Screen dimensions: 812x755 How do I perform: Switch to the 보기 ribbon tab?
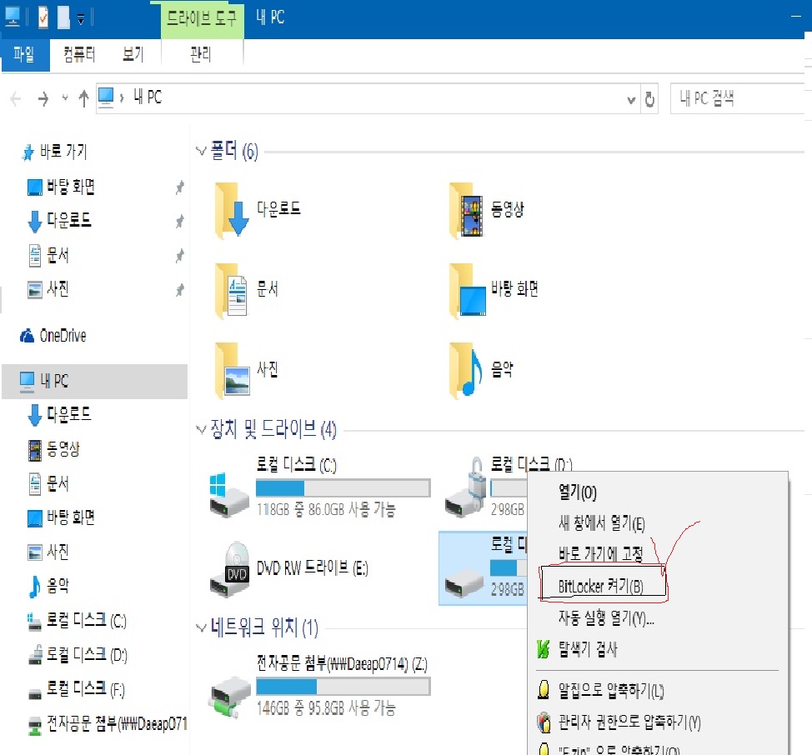[133, 55]
